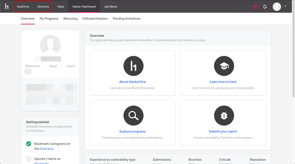
Task: Switch to the Overview tab
Action: [x=28, y=19]
